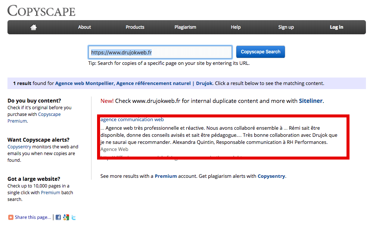Open the About menu
This screenshot has width=376, height=230.
pyautogui.click(x=84, y=27)
